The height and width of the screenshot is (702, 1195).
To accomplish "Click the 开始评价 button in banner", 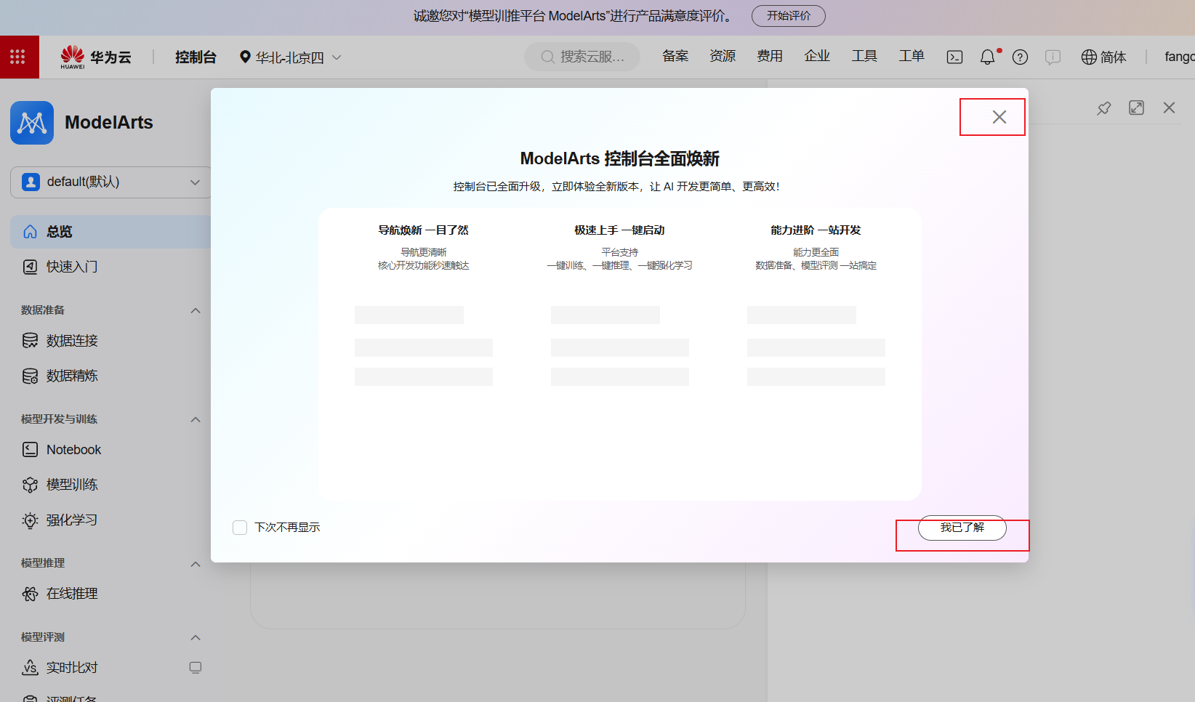I will (x=789, y=16).
